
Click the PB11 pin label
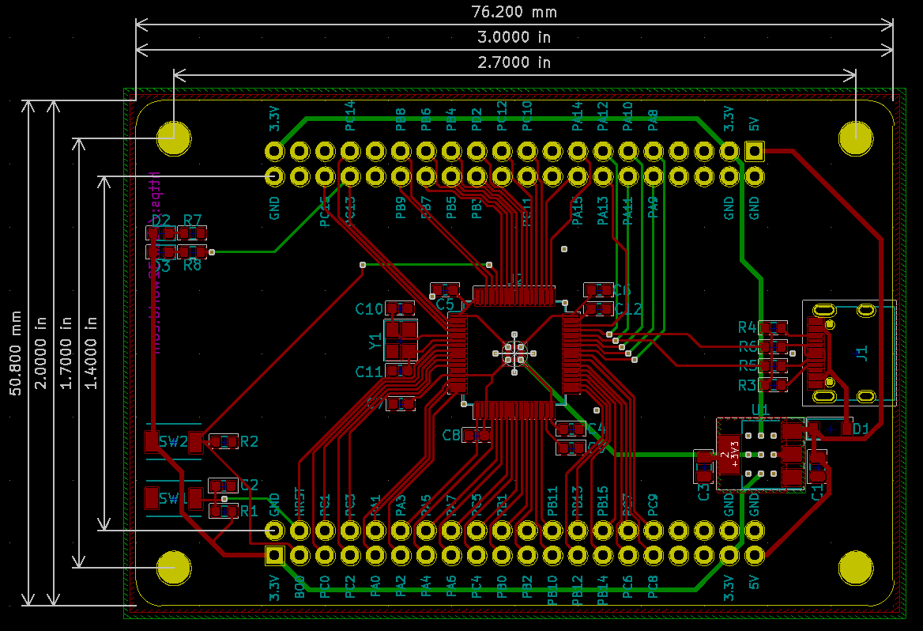tap(552, 501)
